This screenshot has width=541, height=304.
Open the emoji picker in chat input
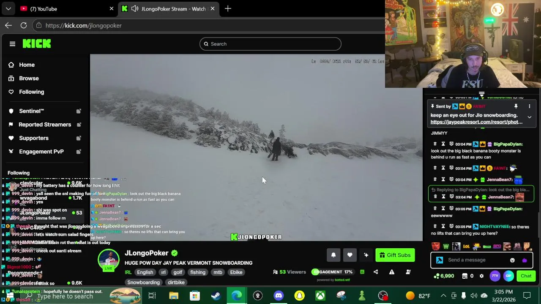coord(512,260)
